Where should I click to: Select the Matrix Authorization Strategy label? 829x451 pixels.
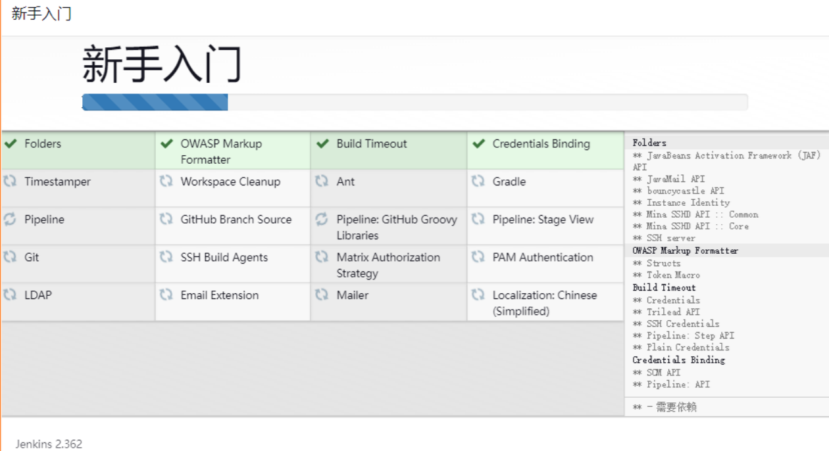(x=388, y=265)
